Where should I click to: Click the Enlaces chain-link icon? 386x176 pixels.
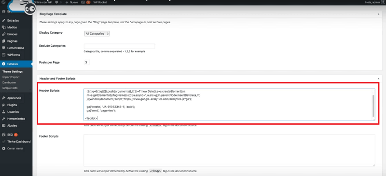pyautogui.click(x=3, y=34)
